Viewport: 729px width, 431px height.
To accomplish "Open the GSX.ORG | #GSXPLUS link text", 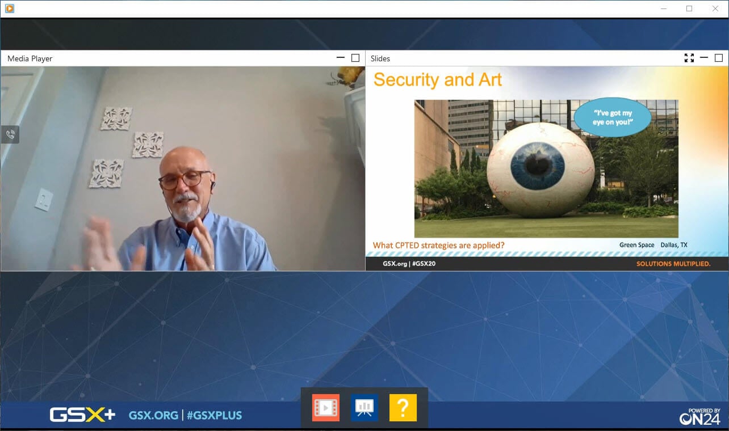I will click(x=185, y=415).
